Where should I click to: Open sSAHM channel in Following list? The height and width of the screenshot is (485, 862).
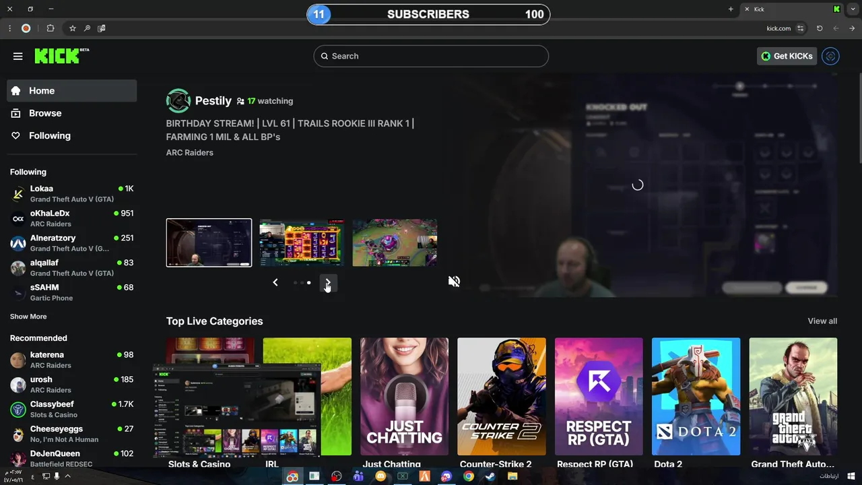71,292
